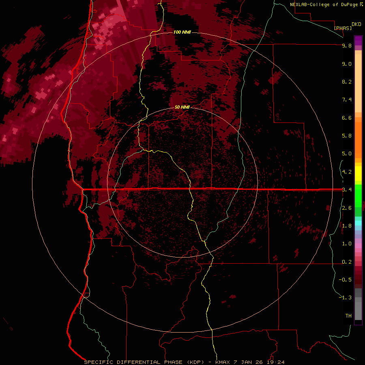Click the 4.2 value on the scale
The width and height of the screenshot is (365, 365).
[x=347, y=172]
